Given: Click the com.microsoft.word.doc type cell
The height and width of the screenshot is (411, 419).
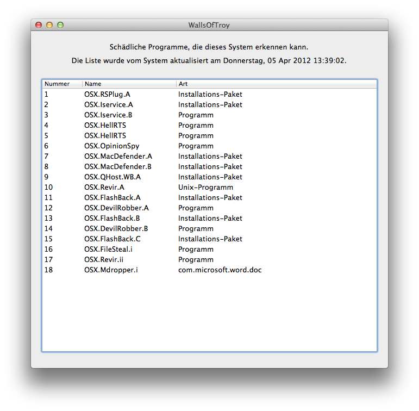Looking at the screenshot, I should click(x=220, y=270).
